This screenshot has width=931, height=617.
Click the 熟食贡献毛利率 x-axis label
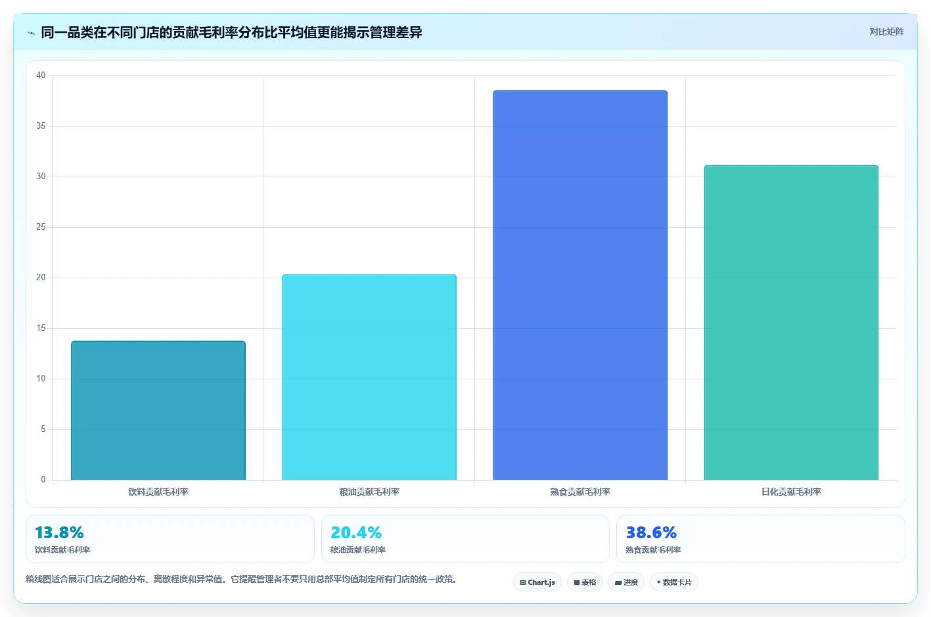[x=580, y=492]
